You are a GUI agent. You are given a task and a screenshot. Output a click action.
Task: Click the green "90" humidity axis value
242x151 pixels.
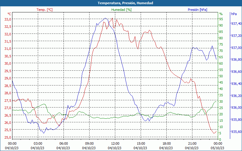coord(221,25)
